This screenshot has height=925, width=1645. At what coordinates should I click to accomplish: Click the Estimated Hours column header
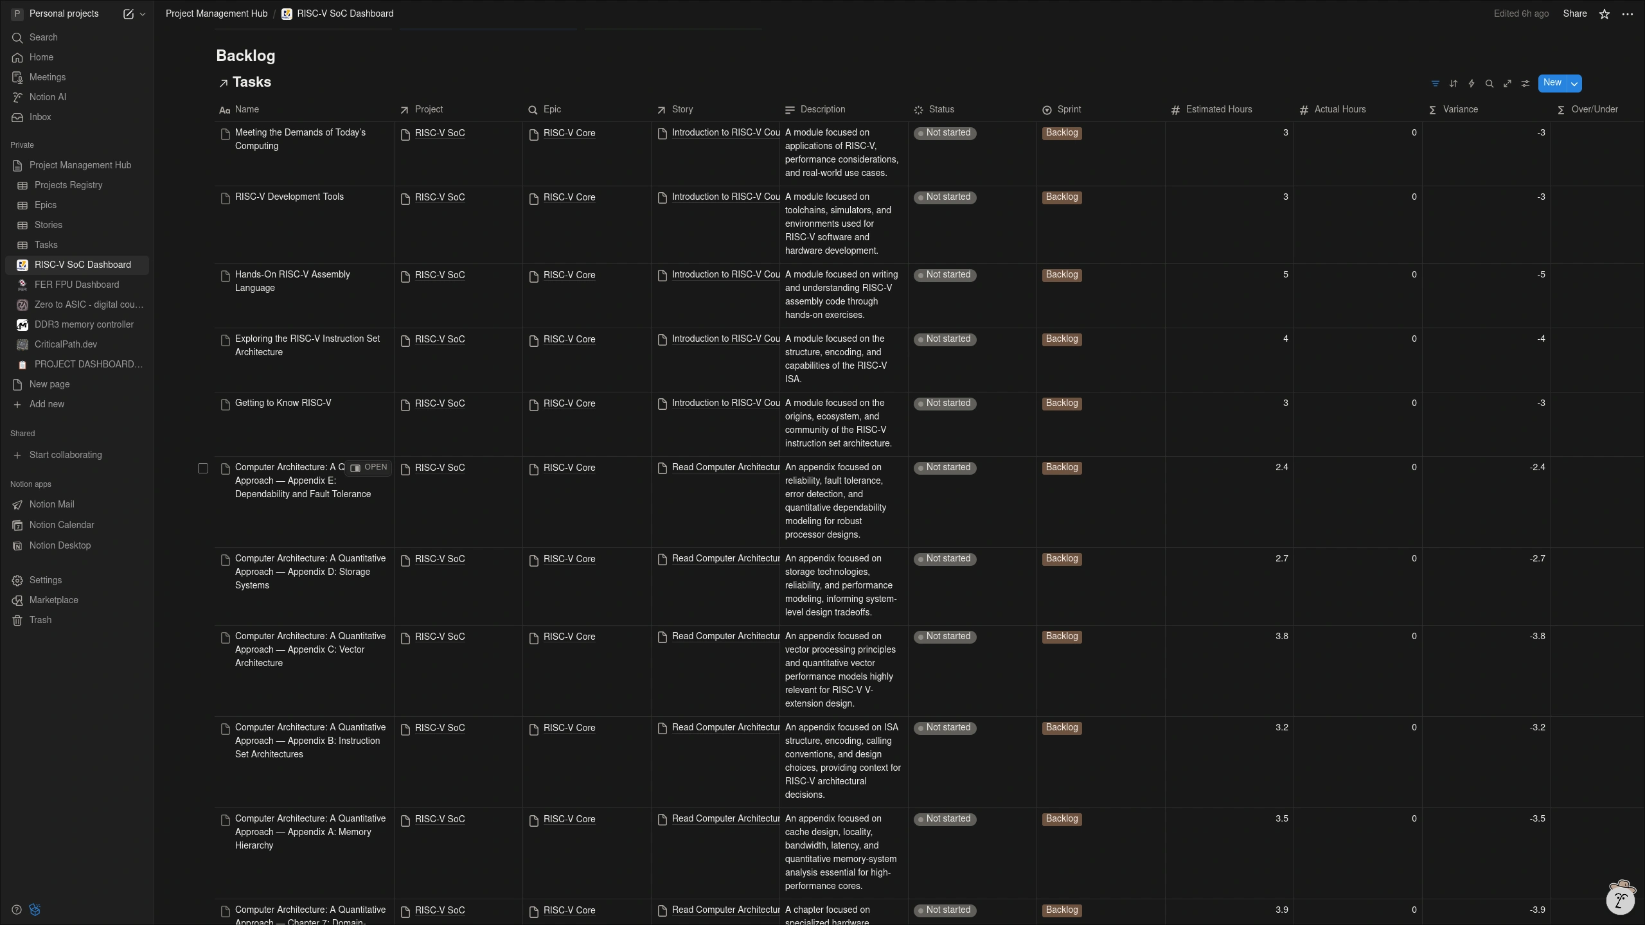[1218, 109]
